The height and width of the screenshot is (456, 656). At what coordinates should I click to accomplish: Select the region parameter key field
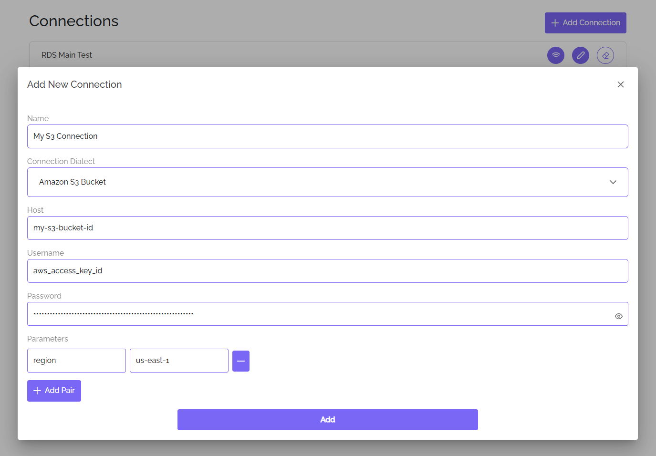(x=76, y=361)
